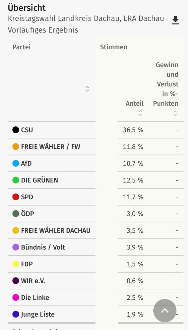Select the ÖDP party row
The height and width of the screenshot is (330, 188).
[95, 214]
